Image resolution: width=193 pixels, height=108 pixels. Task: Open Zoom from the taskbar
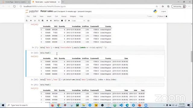146,105
